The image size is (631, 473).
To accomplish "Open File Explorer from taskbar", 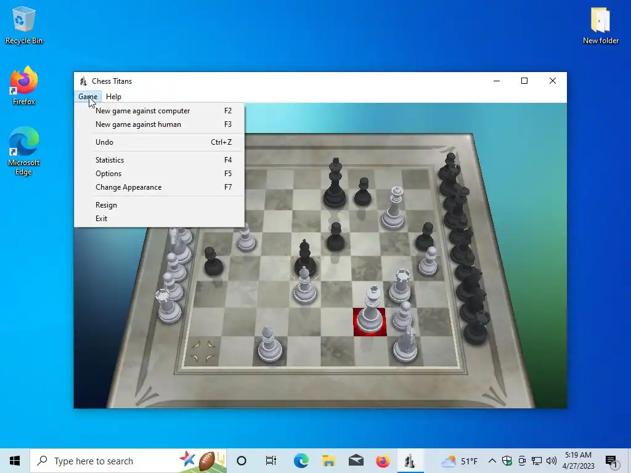I will pos(329,461).
